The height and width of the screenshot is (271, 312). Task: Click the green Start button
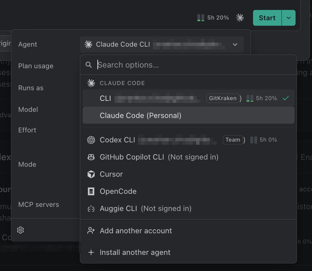267,18
